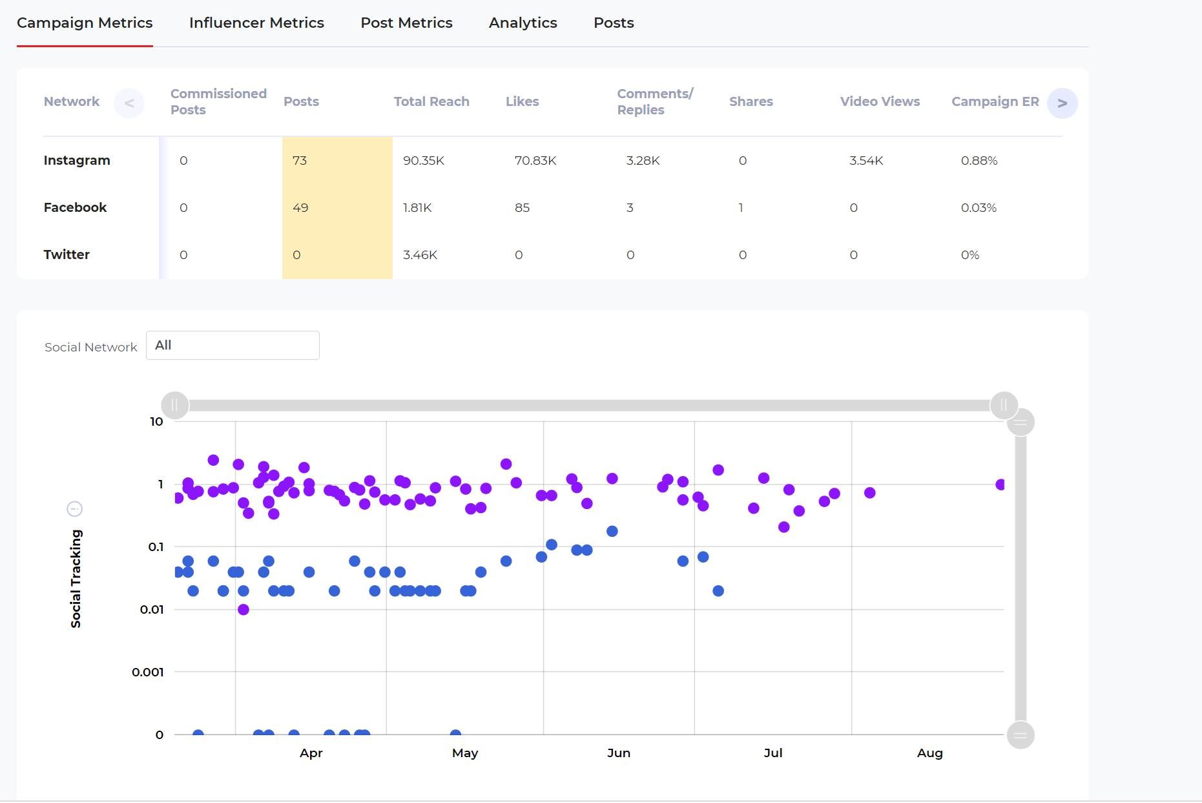Viewport: 1202px width, 803px height.
Task: Click the small circle icon above Social Tracking
Action: click(75, 509)
